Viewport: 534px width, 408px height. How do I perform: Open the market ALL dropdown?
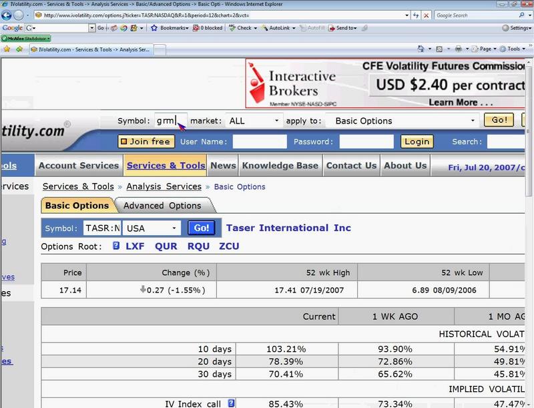pos(254,121)
